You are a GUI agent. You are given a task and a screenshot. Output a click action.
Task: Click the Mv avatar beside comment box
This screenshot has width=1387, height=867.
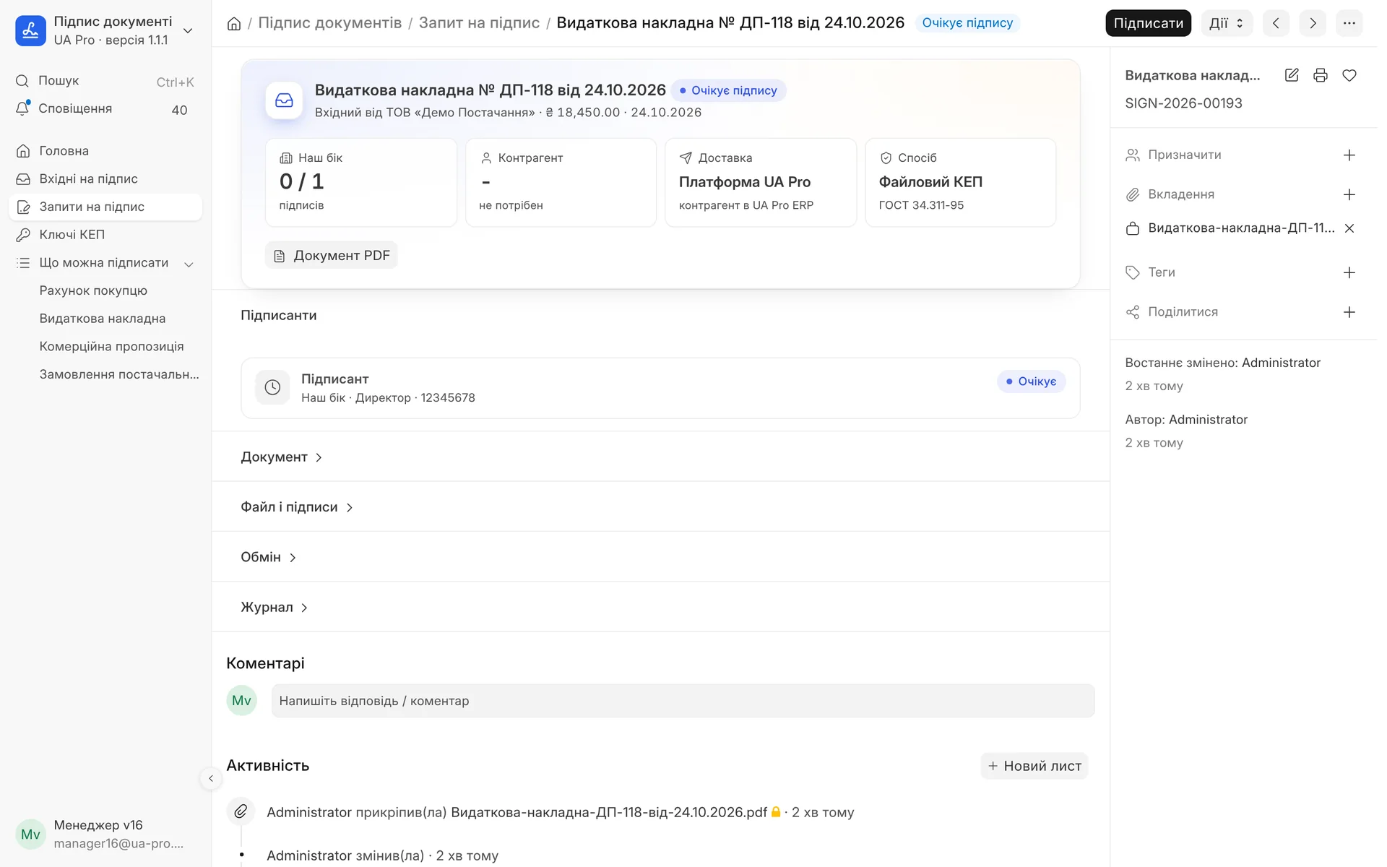tap(242, 700)
